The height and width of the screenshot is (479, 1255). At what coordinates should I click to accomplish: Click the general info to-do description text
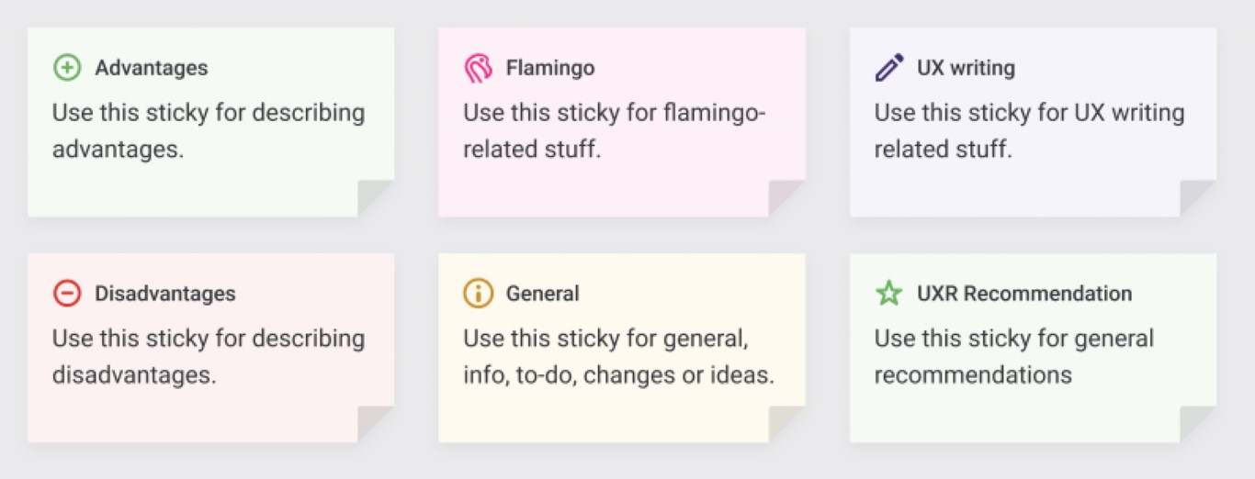point(619,357)
